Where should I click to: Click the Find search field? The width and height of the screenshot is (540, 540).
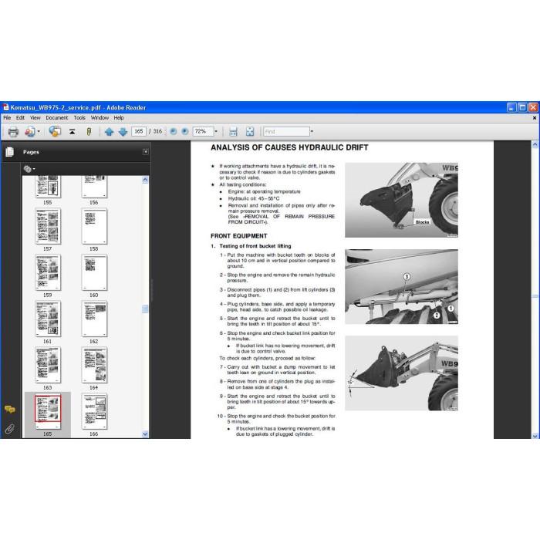click(x=286, y=132)
